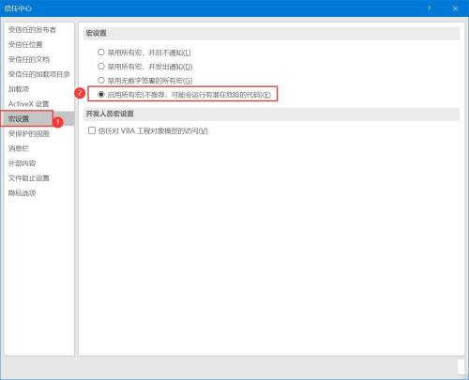The height and width of the screenshot is (380, 469).
Task: Open 受信任的加载项目录 category
Action: coord(38,74)
